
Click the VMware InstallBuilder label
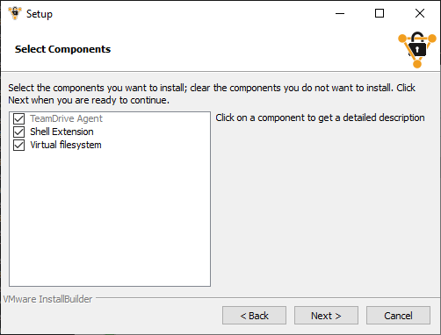pyautogui.click(x=47, y=299)
